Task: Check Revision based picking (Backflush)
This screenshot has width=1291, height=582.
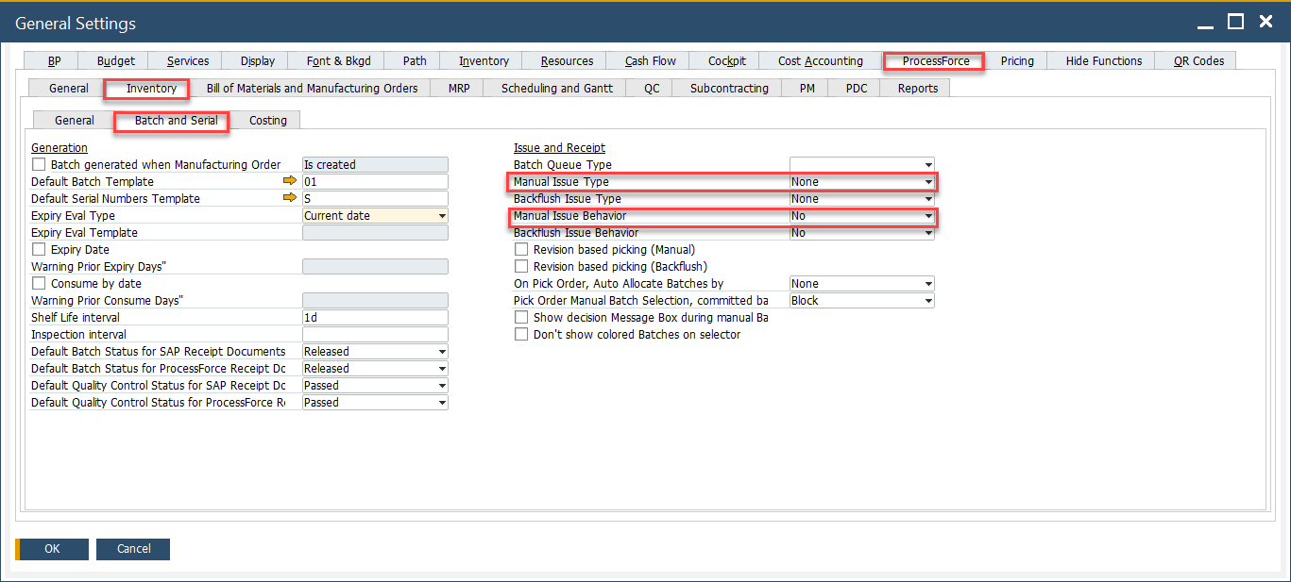Action: [x=520, y=266]
